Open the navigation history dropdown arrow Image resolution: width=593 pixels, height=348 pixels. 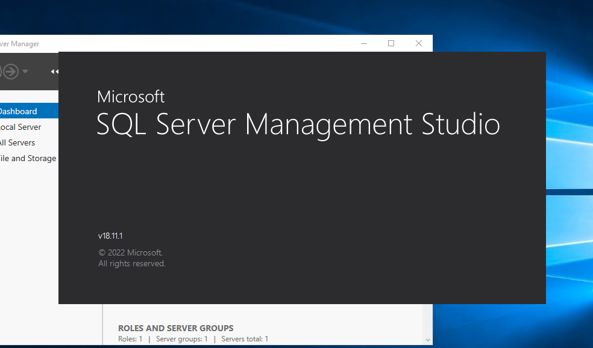25,72
